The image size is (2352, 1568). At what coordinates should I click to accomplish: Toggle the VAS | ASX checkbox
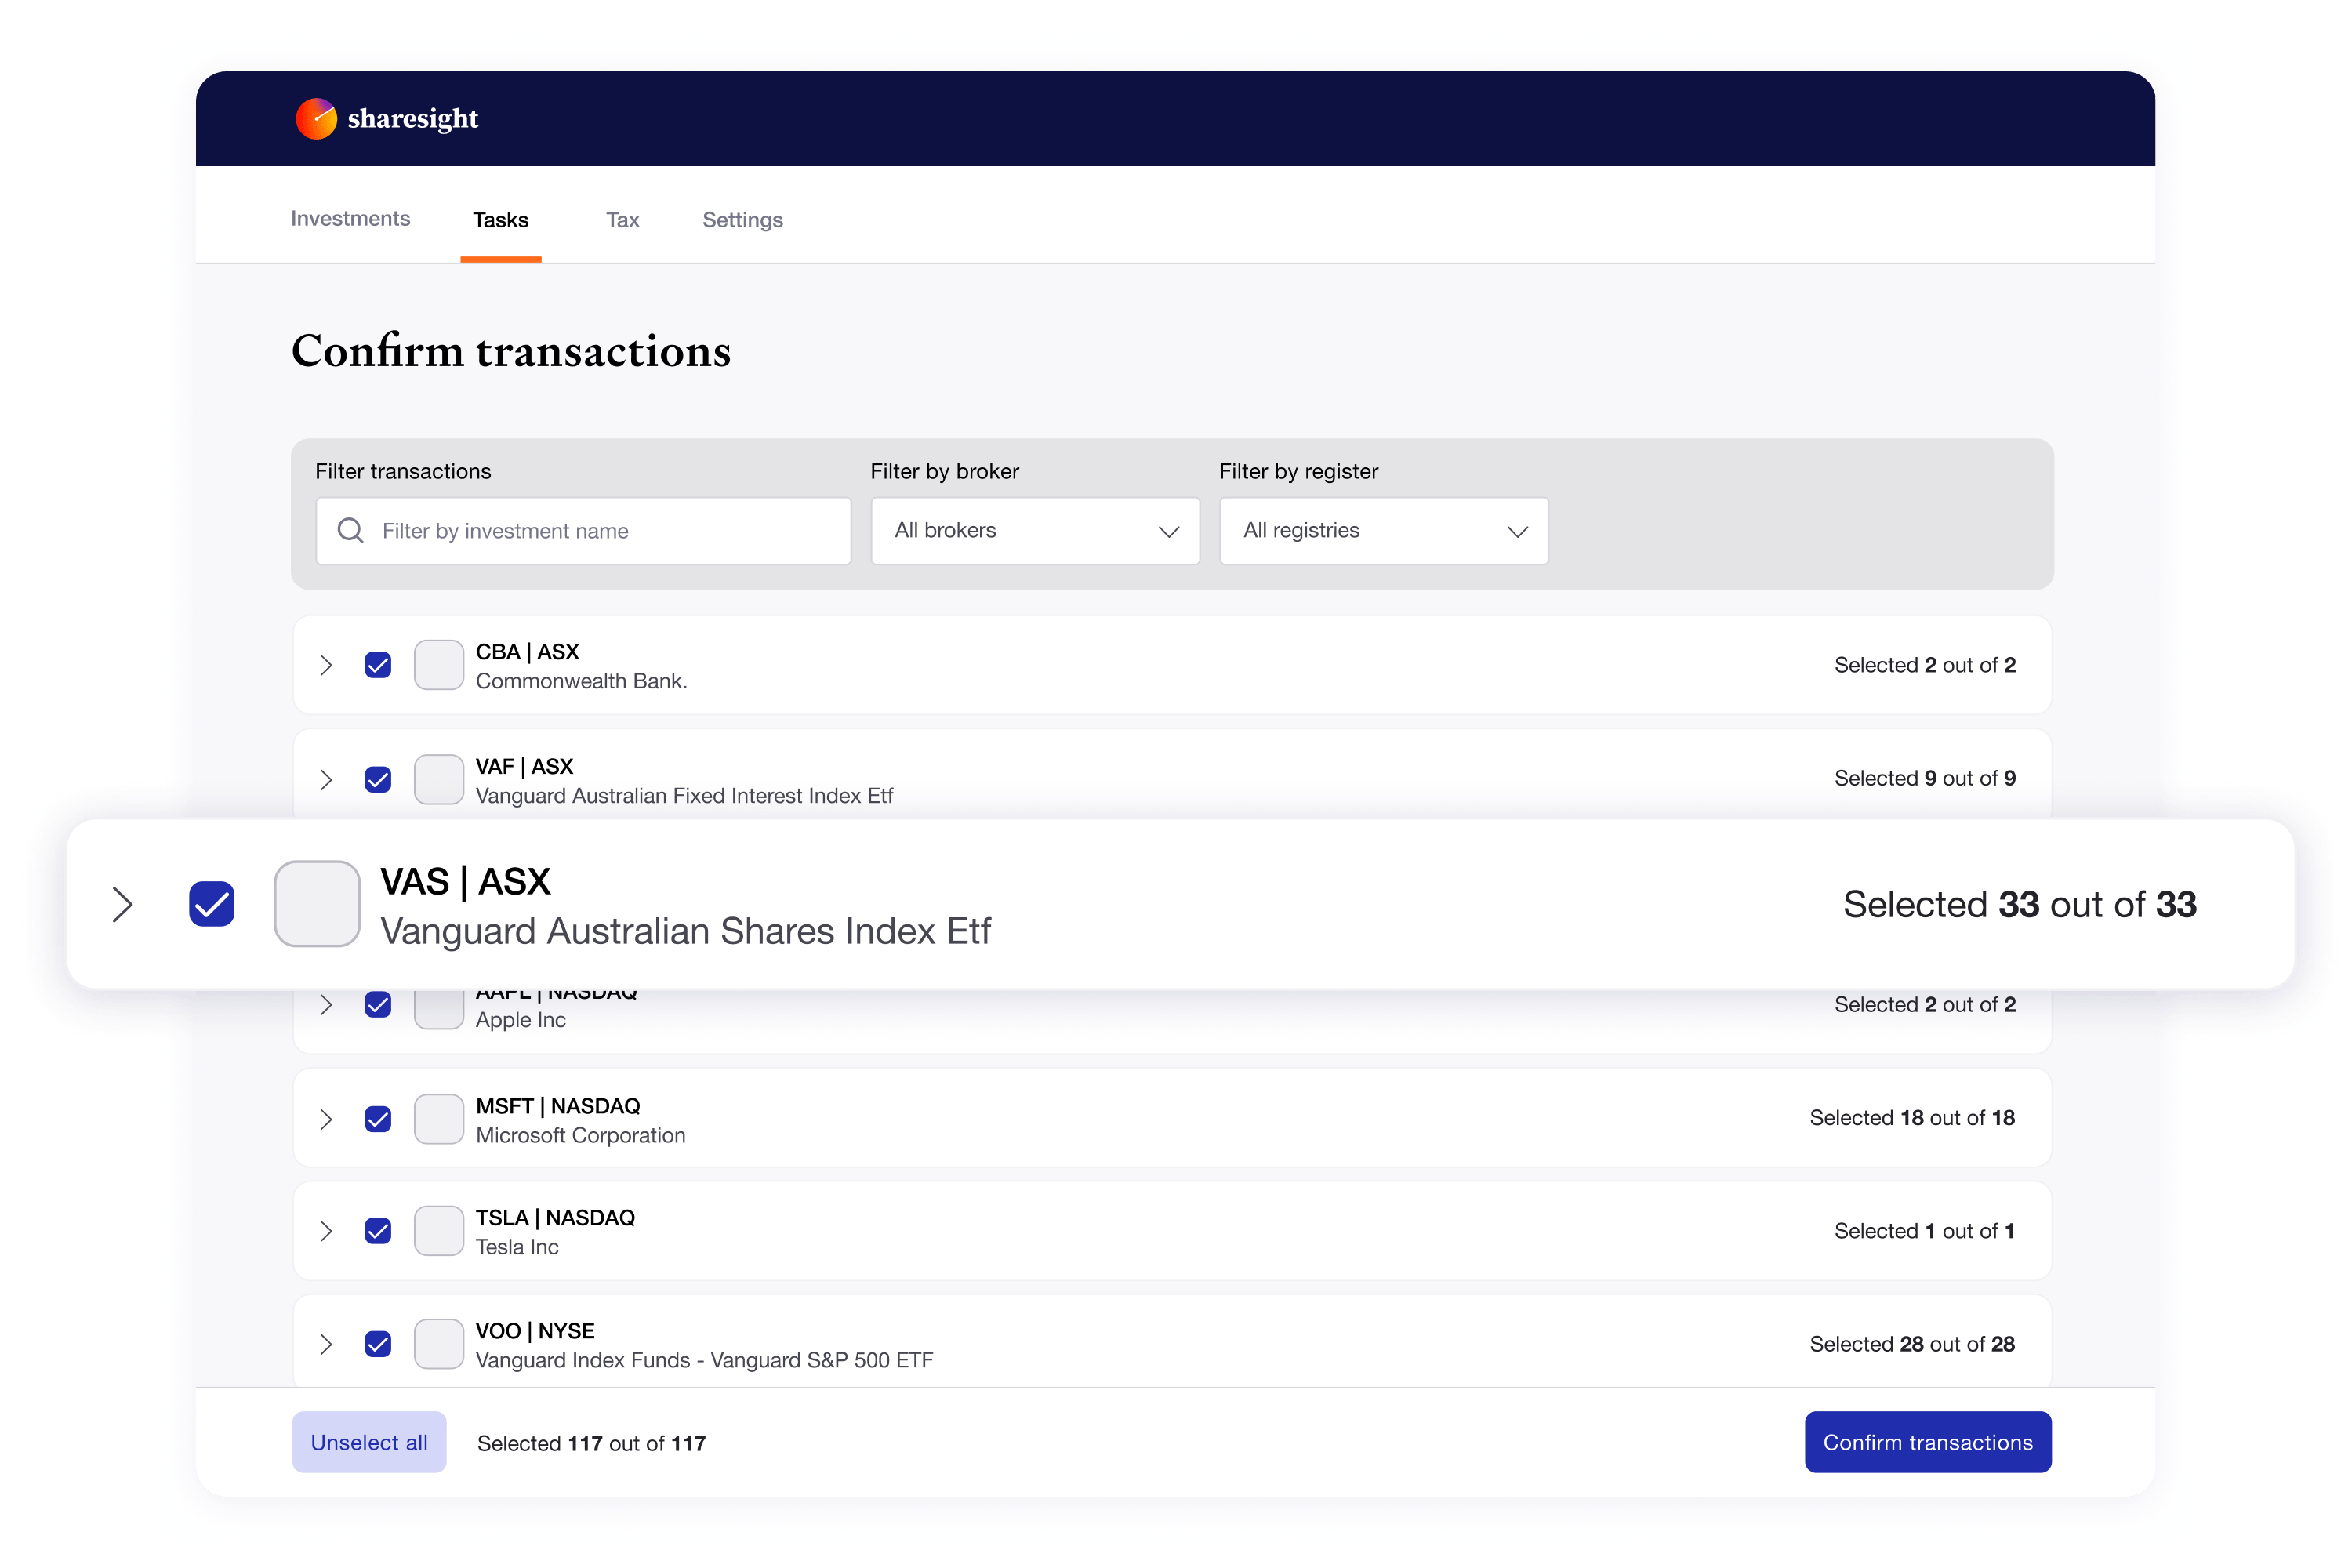212,904
